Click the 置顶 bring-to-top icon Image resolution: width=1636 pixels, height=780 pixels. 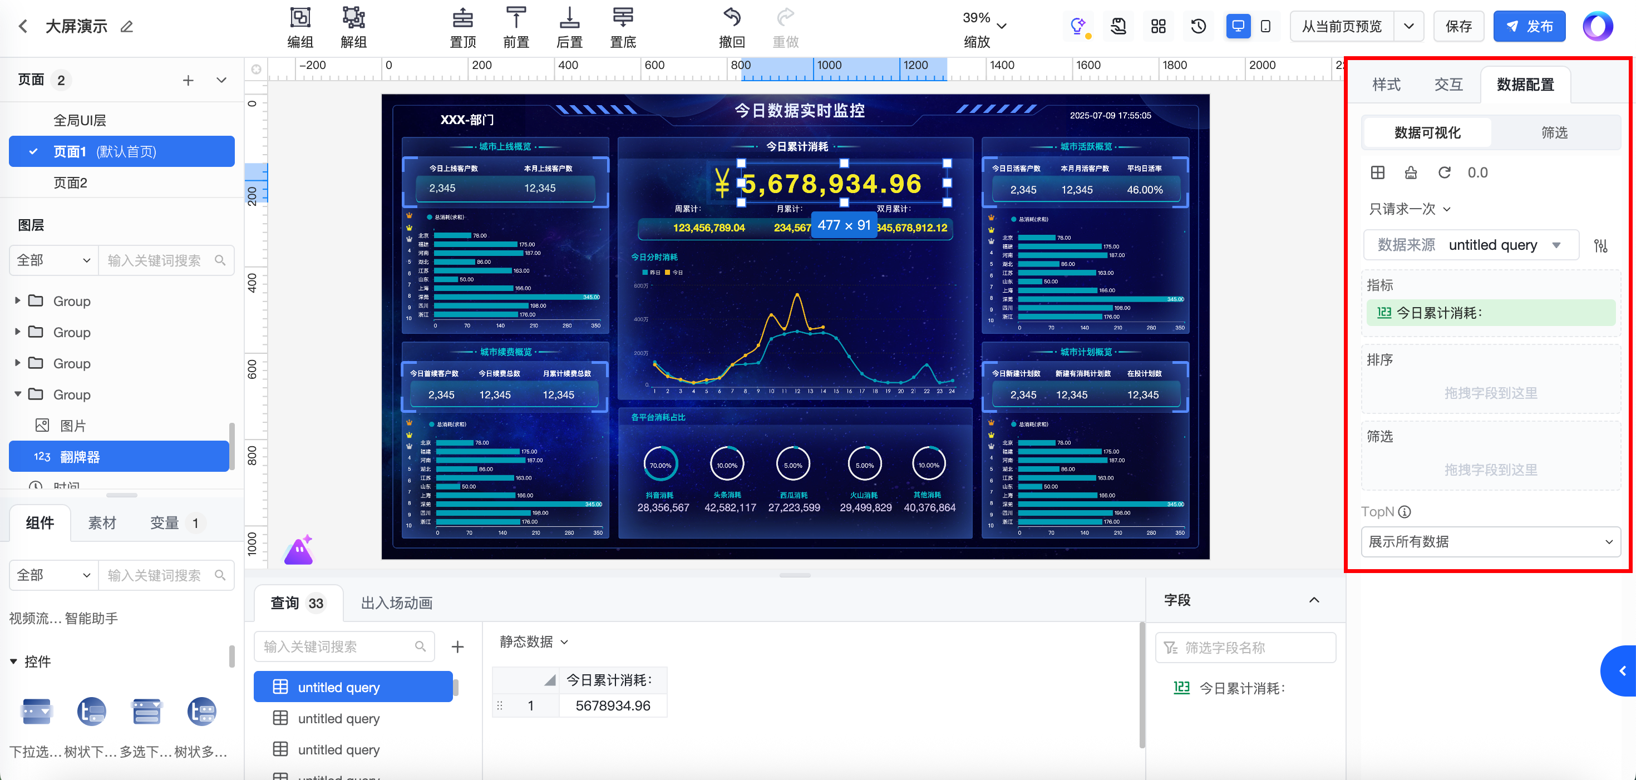coord(462,18)
